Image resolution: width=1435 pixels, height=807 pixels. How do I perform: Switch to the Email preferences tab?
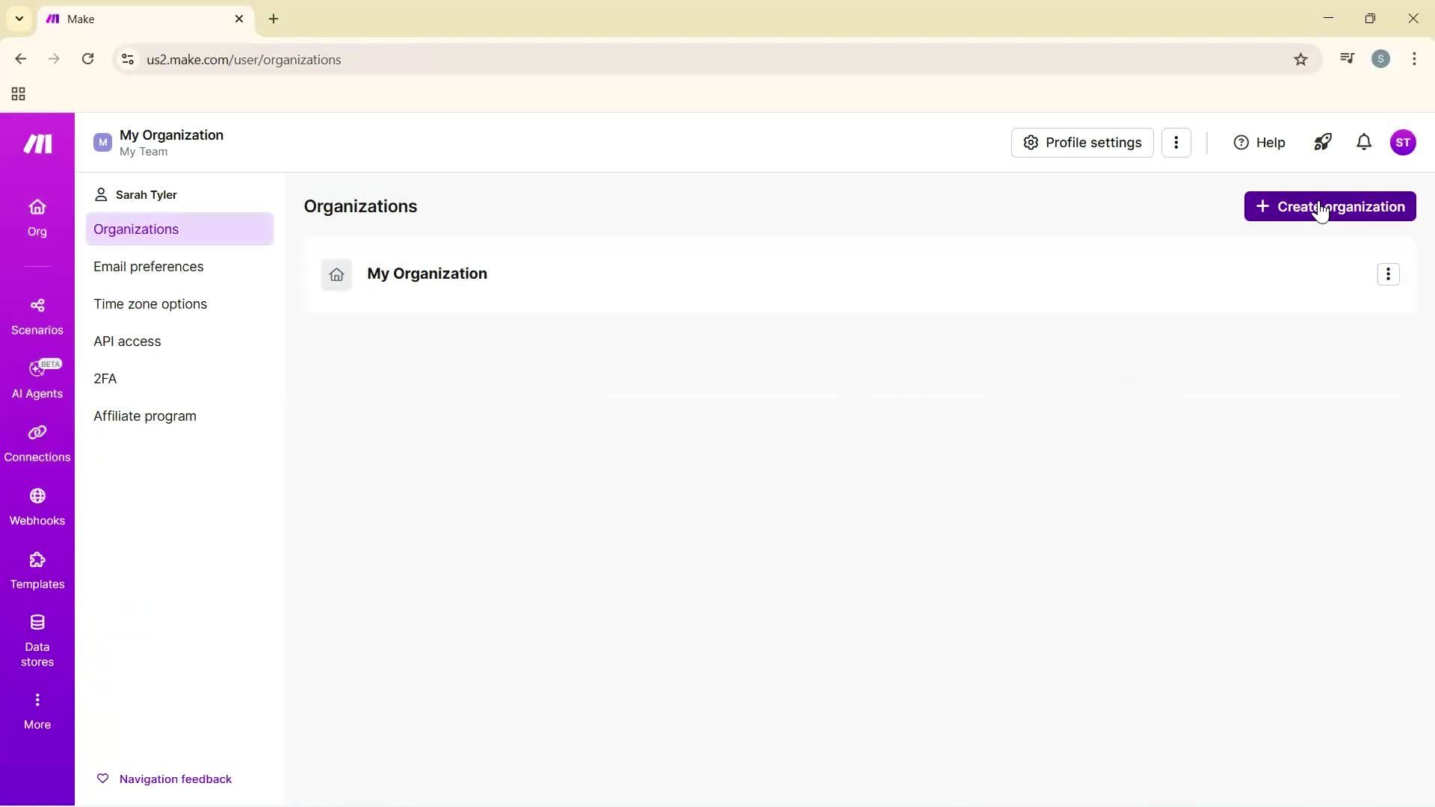[149, 266]
